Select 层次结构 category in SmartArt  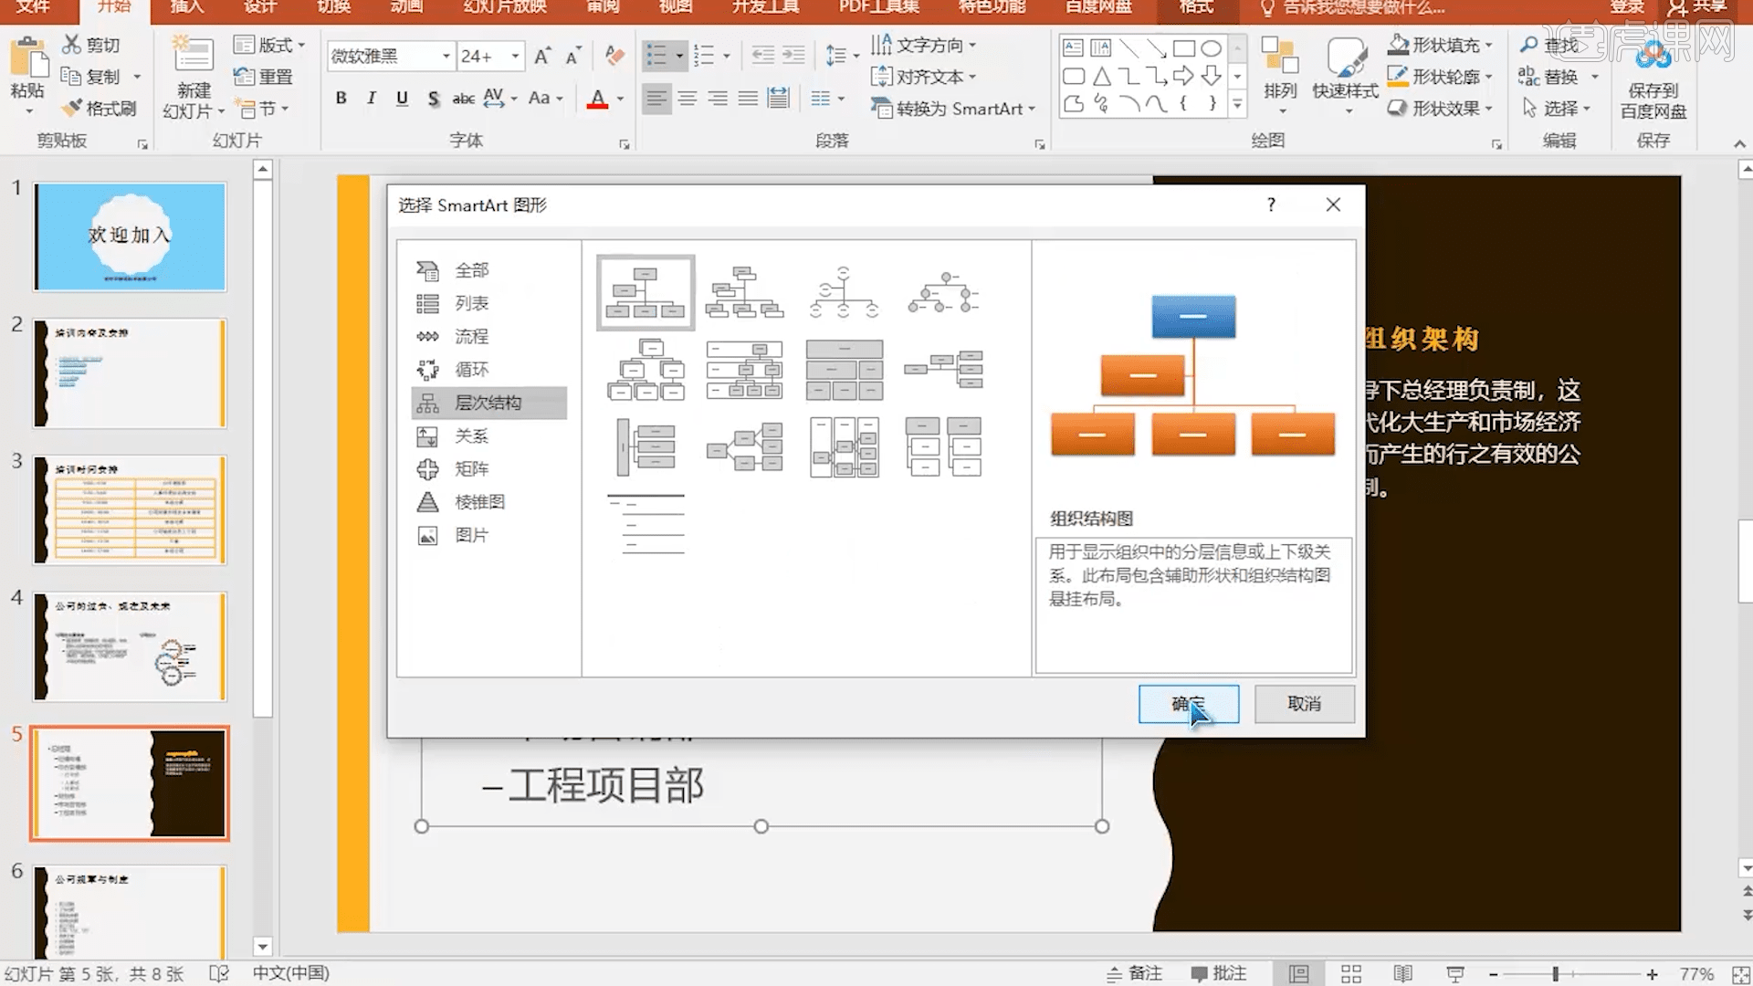488,401
